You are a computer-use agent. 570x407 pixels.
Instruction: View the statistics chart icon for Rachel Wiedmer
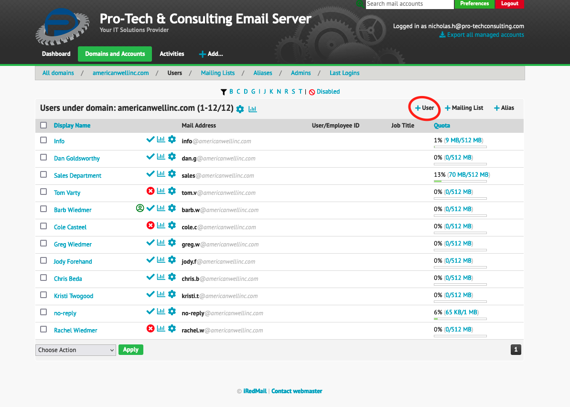click(161, 328)
